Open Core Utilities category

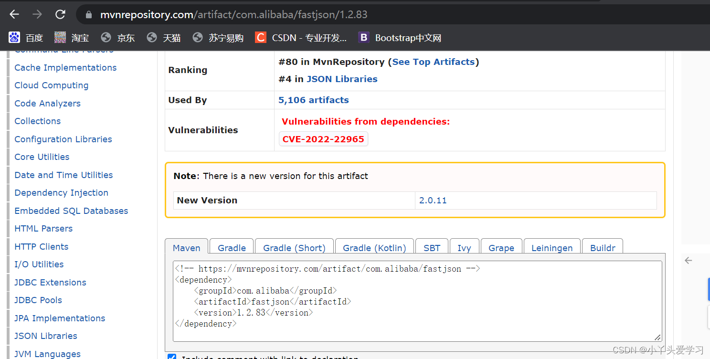coord(42,157)
